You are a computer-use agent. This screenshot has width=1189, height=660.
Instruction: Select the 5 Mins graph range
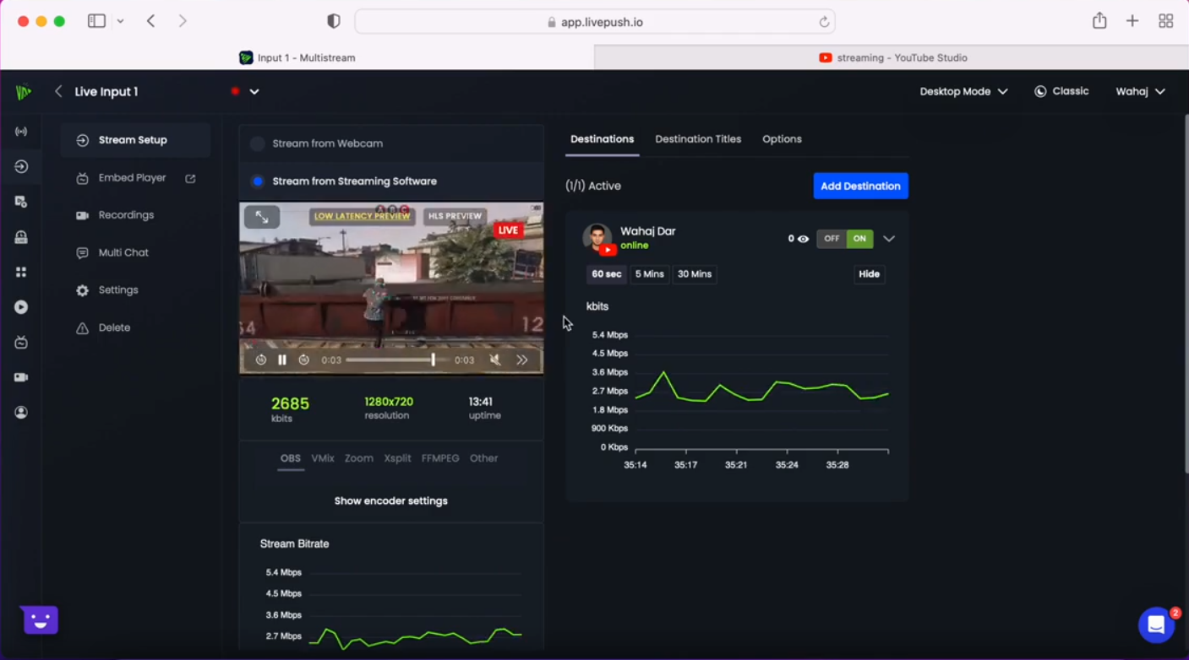pos(649,274)
